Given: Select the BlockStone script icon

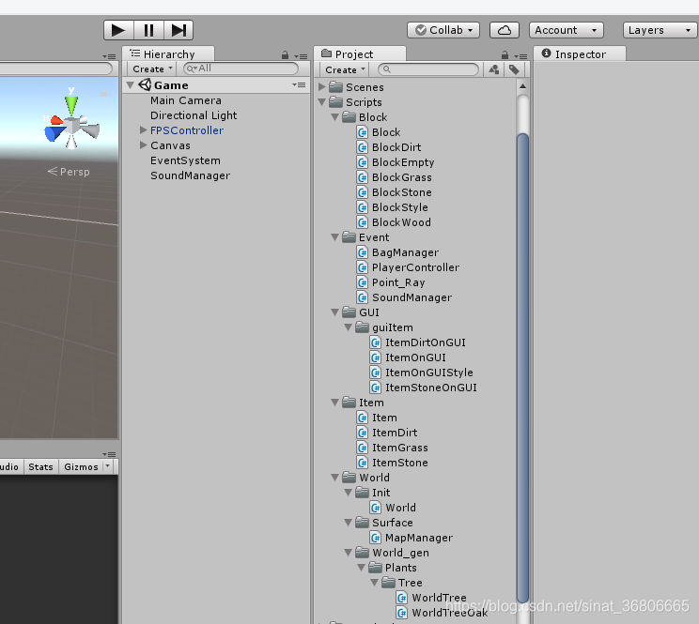Looking at the screenshot, I should pos(363,192).
